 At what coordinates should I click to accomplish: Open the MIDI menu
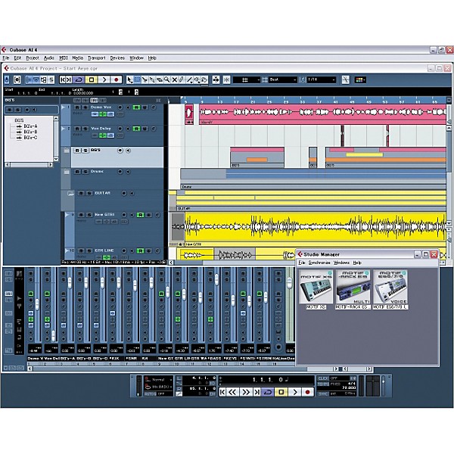[63, 58]
